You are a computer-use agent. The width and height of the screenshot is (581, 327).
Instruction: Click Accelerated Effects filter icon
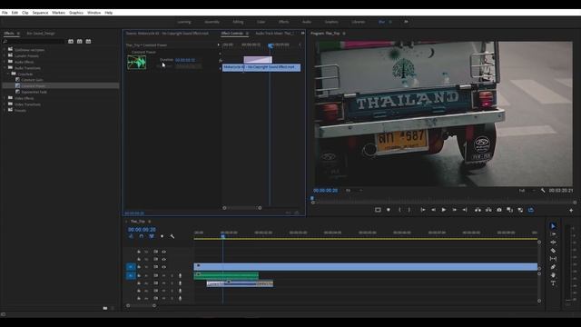71,42
